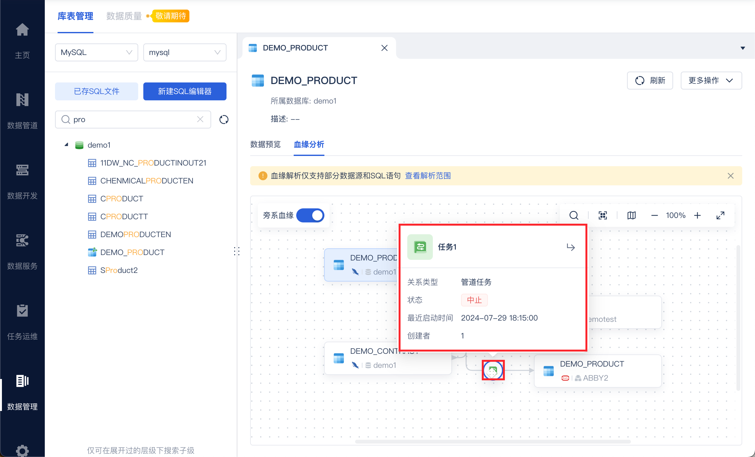Toggle the 旁系血缘 switch off
The image size is (755, 457).
point(310,215)
